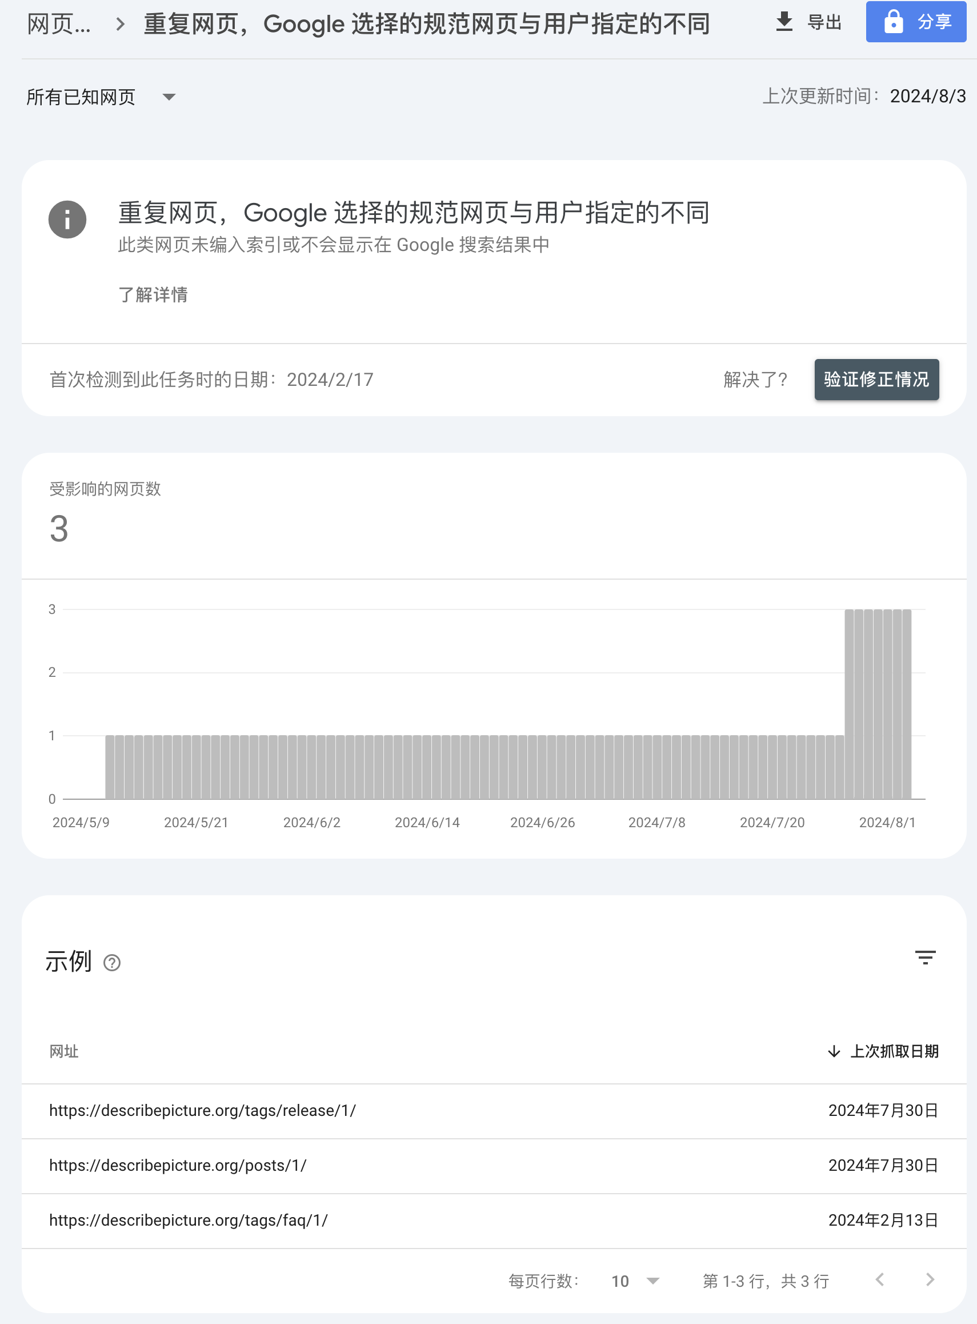Click the breadcrumb chevron arrow
This screenshot has height=1324, width=977.
pyautogui.click(x=120, y=24)
